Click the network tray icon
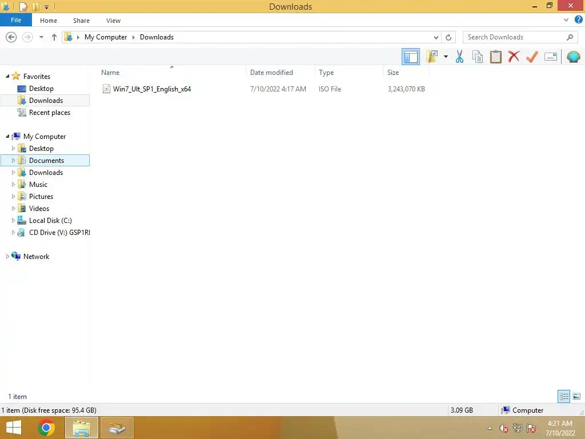This screenshot has width=585, height=439. (517, 428)
